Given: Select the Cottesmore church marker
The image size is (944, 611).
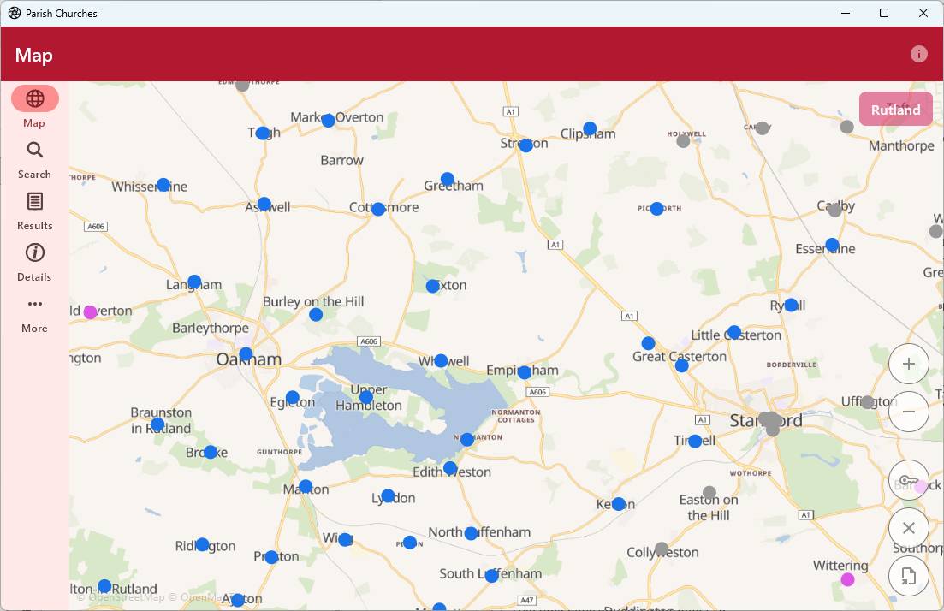Looking at the screenshot, I should pos(378,209).
